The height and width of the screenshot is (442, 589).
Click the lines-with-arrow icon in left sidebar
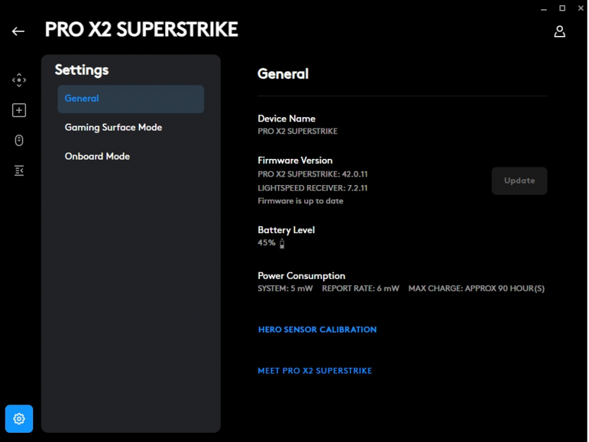point(19,171)
